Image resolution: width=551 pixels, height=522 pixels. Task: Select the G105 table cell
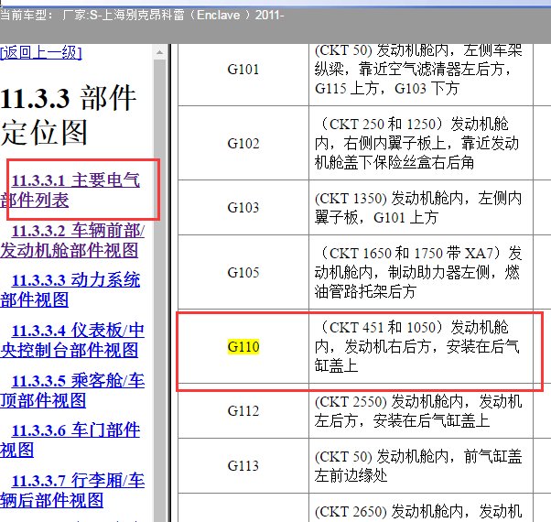click(243, 272)
